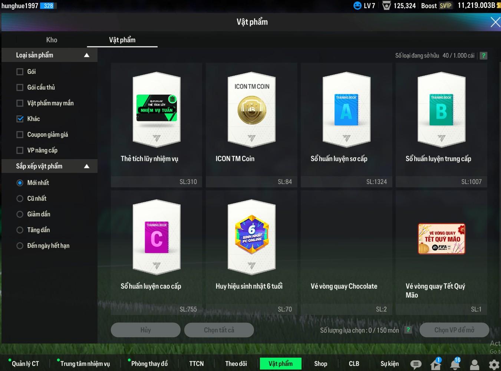The height and width of the screenshot is (371, 501).
Task: Select the Cũ nhất sort option
Action: coord(20,198)
